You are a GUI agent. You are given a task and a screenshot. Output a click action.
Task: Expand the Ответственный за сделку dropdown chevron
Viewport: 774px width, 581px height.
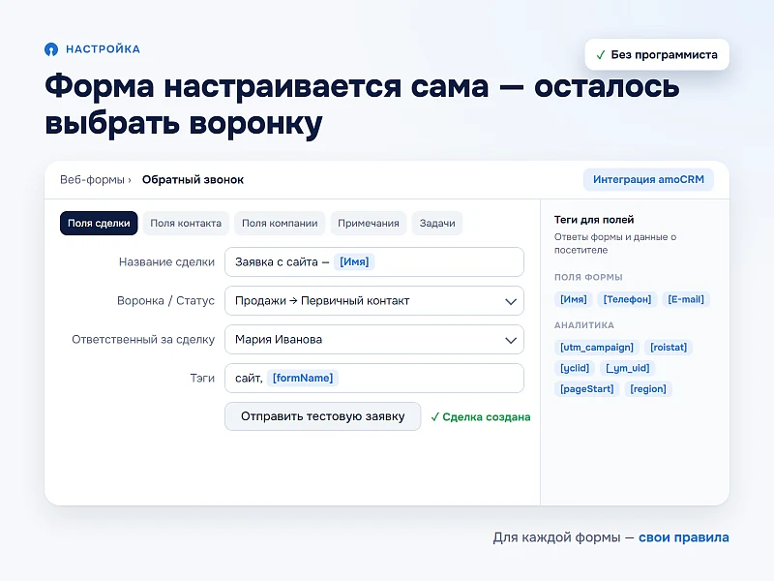[x=511, y=340]
